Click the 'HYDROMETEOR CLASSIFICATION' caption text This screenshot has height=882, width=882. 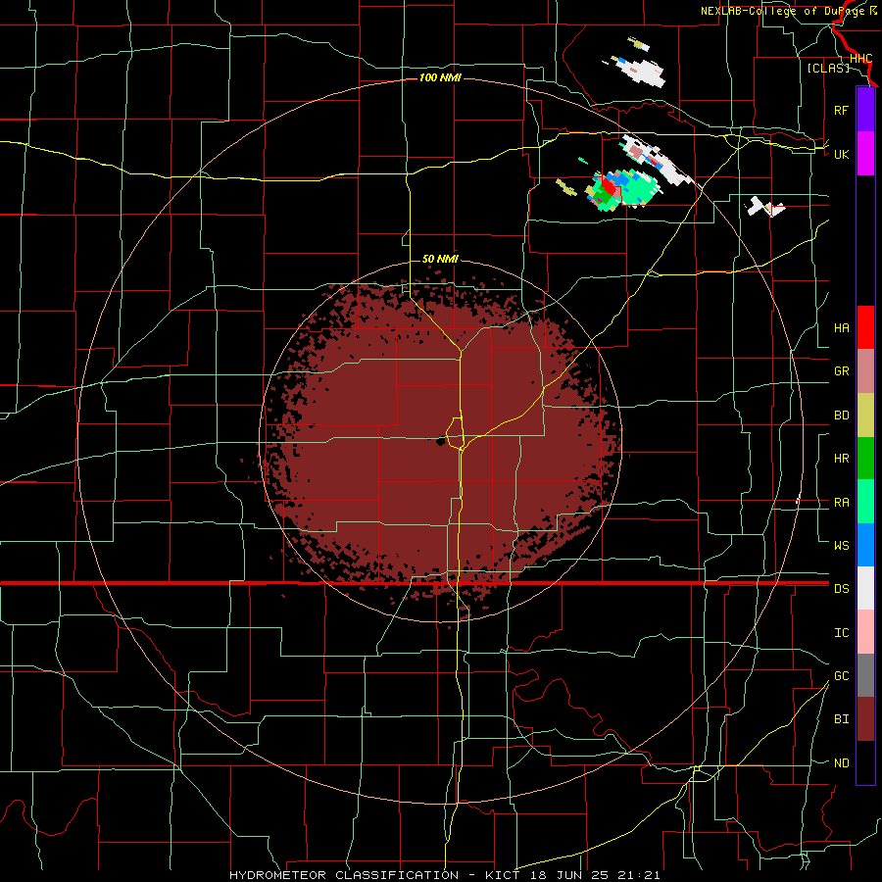(344, 875)
